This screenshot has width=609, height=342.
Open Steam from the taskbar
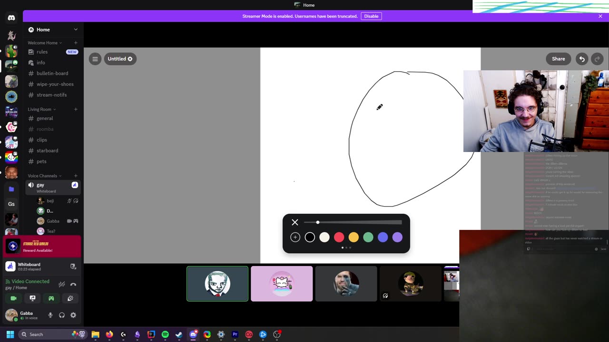[x=179, y=334]
